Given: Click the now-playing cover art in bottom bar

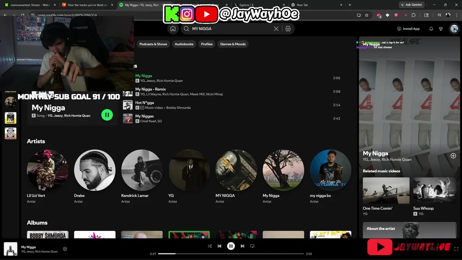Looking at the screenshot, I should [x=10, y=249].
